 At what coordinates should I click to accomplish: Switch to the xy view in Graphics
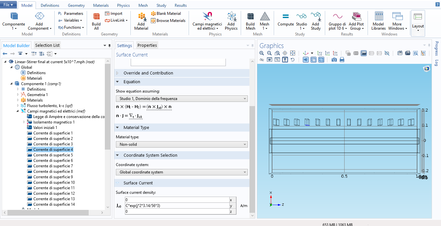(x=320, y=53)
